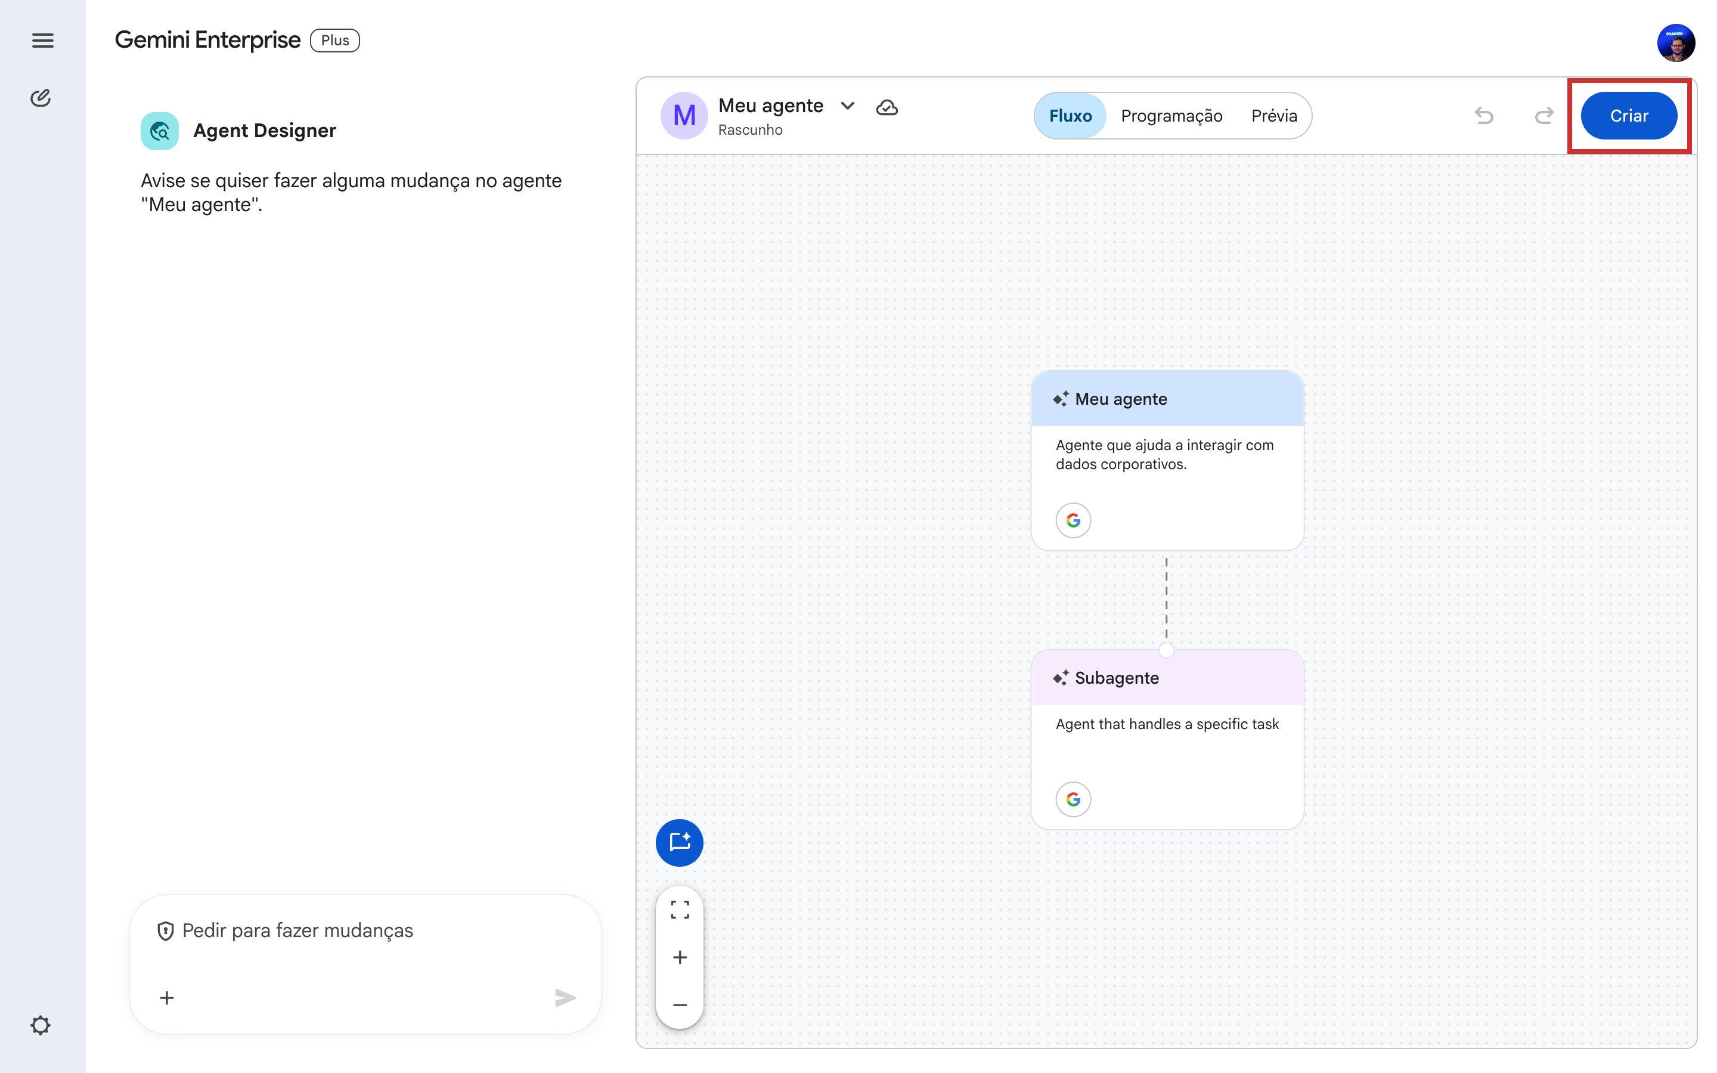Click the Gemini Enterprise title
The height and width of the screenshot is (1073, 1717).
[x=207, y=41]
